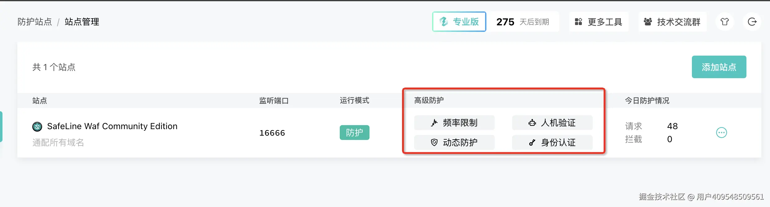Open 动态防护 dynamic protection setting

point(454,142)
